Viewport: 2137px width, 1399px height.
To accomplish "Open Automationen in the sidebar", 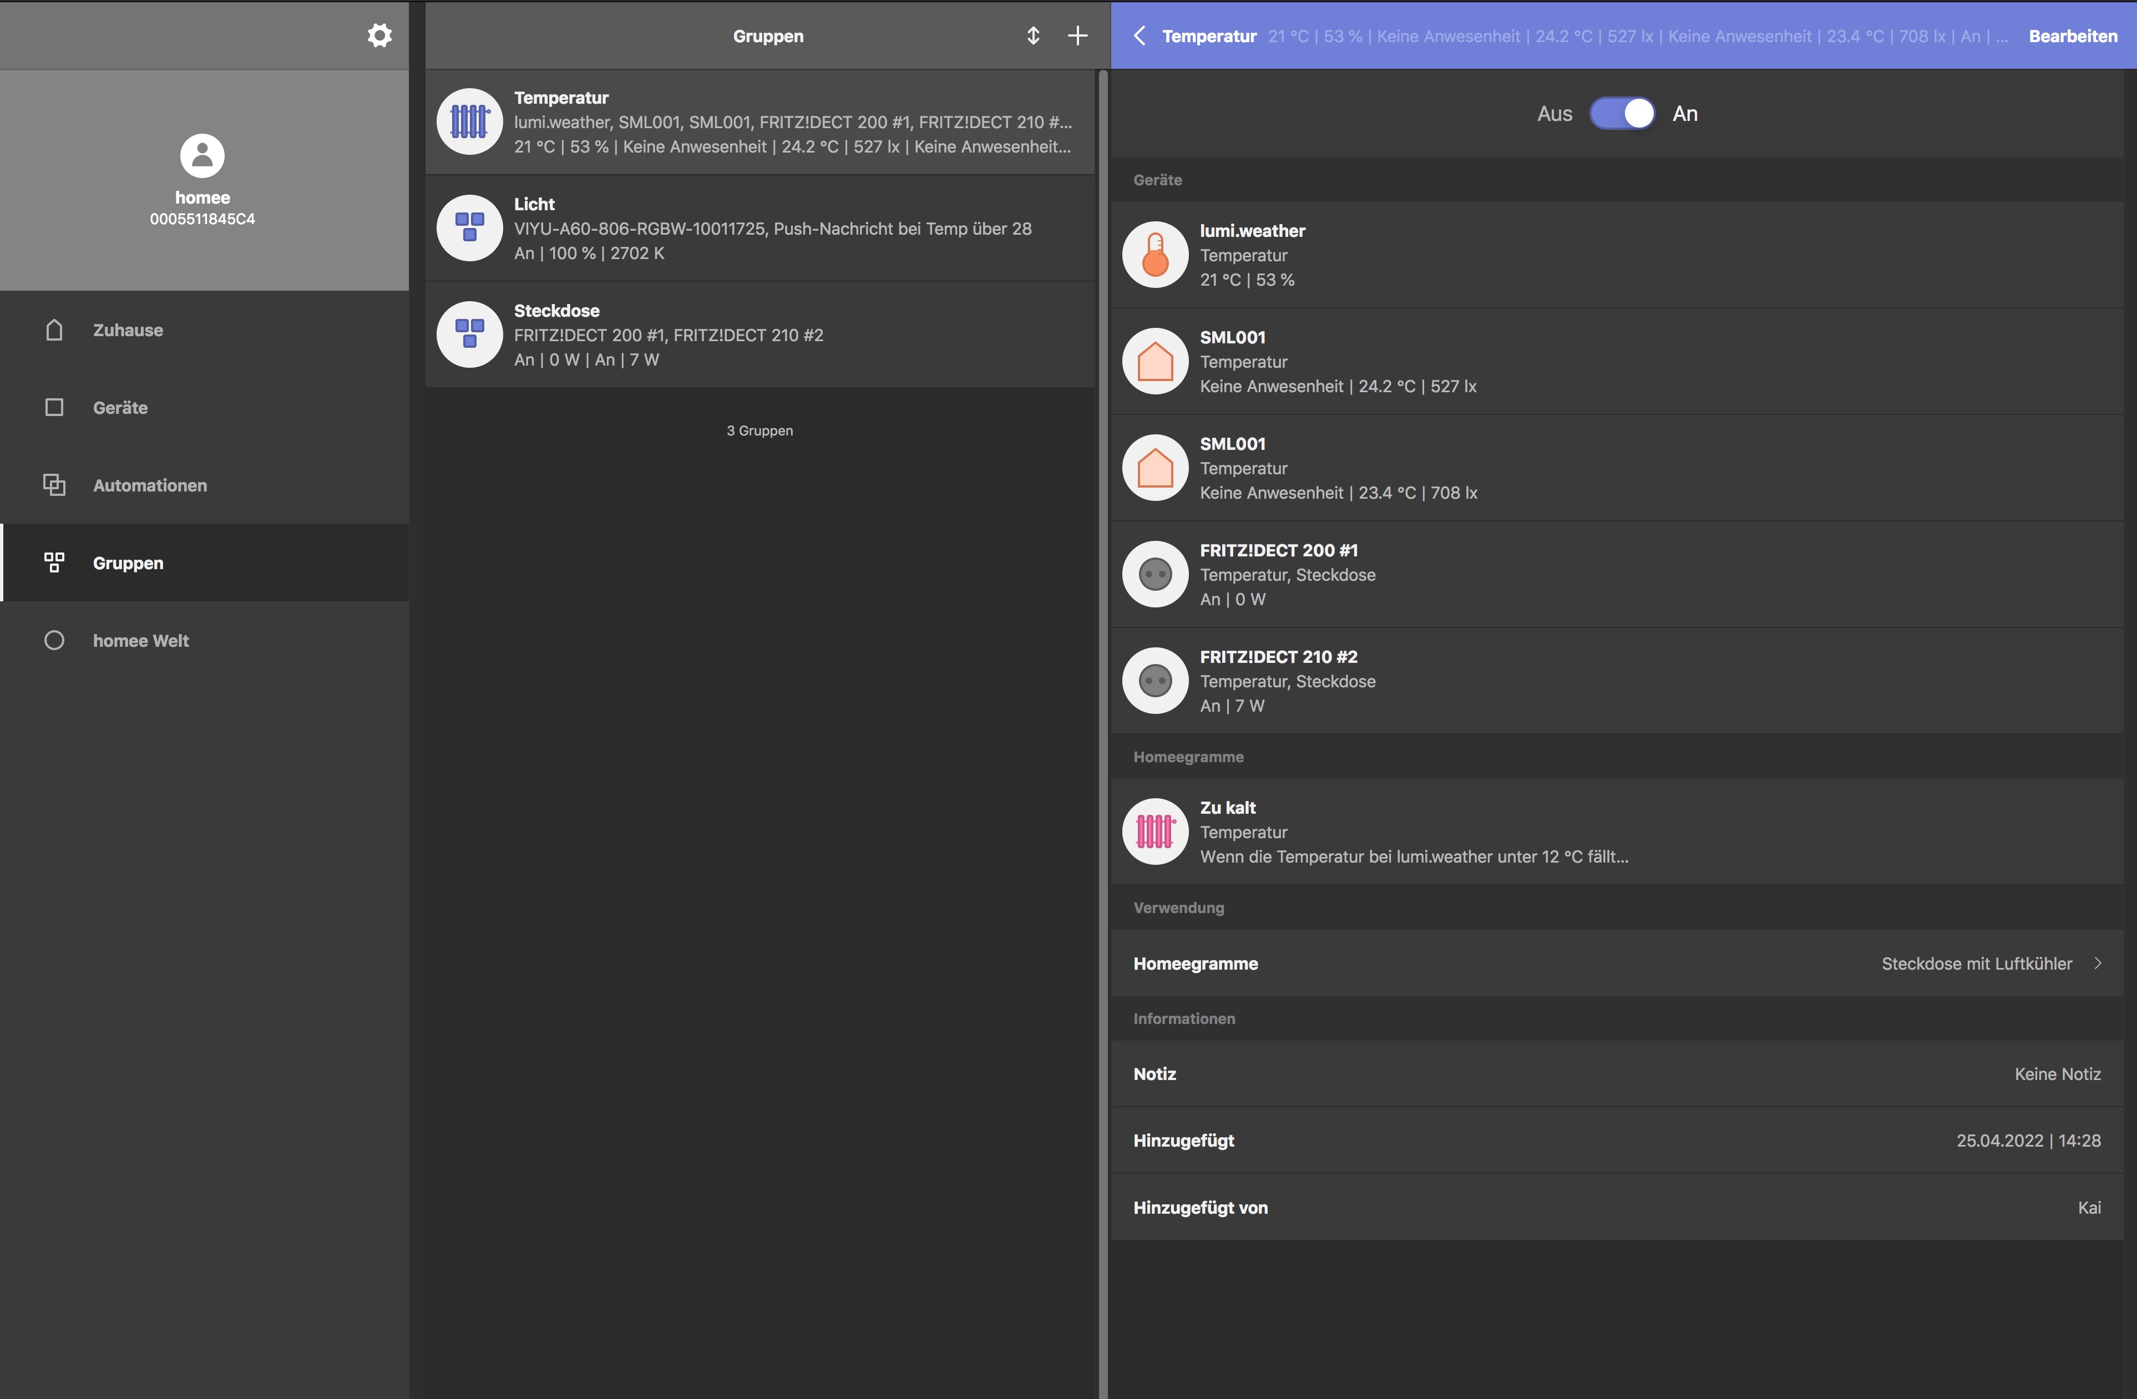I will click(x=149, y=486).
